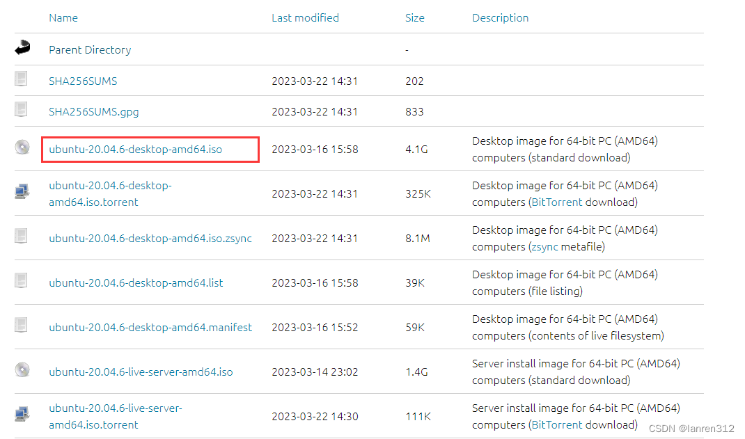Open the SHA256SUMS file link
The image size is (745, 439).
[83, 81]
